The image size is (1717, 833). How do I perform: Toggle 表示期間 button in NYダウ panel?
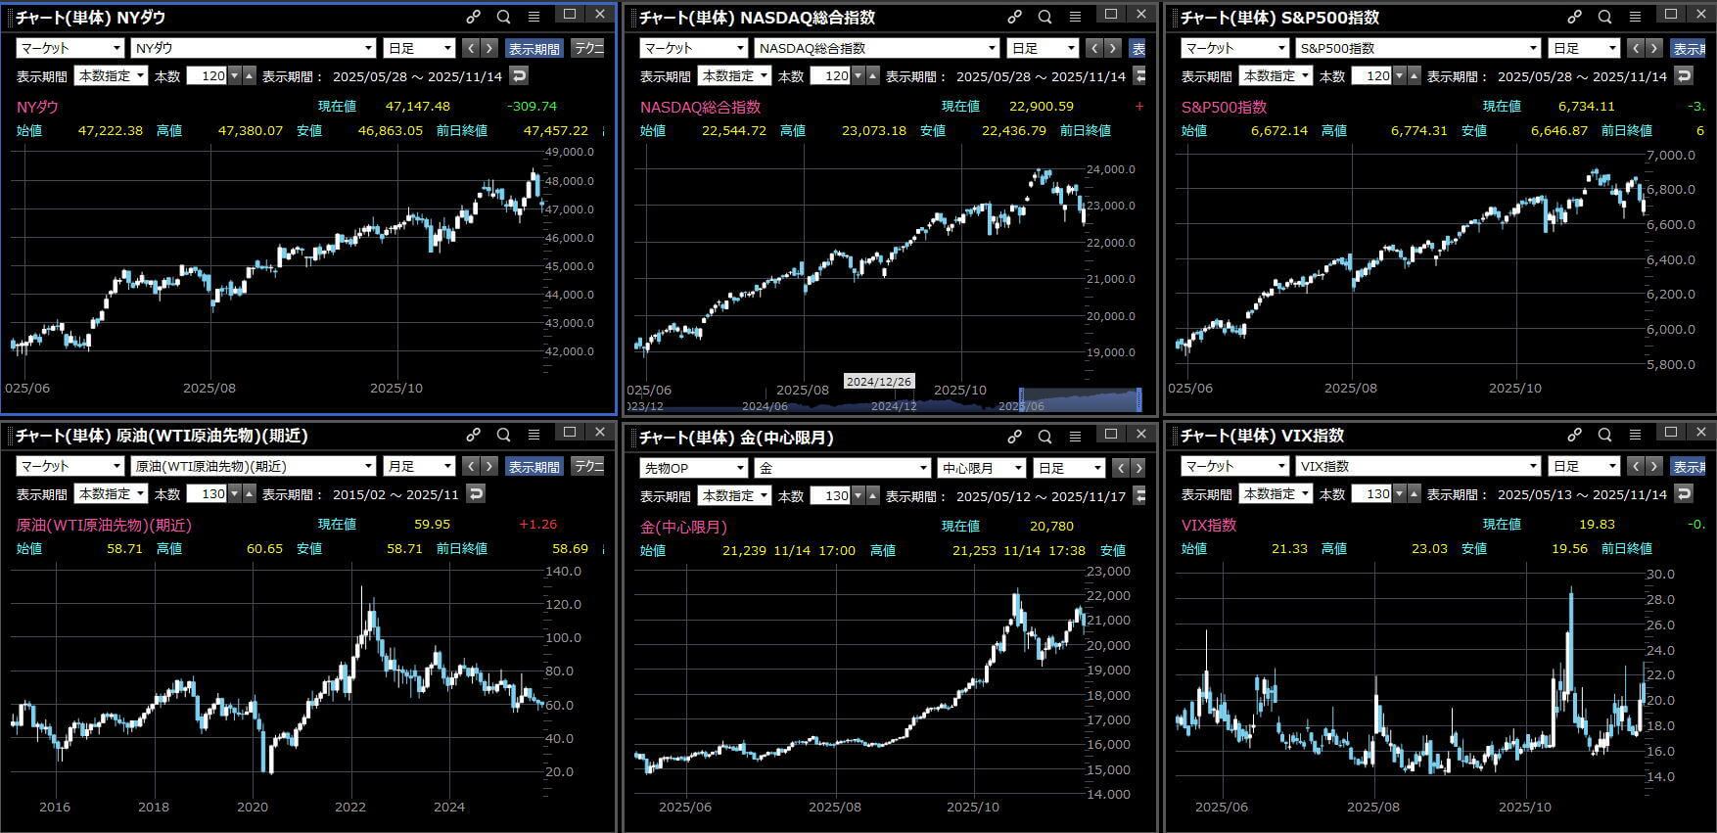[534, 48]
